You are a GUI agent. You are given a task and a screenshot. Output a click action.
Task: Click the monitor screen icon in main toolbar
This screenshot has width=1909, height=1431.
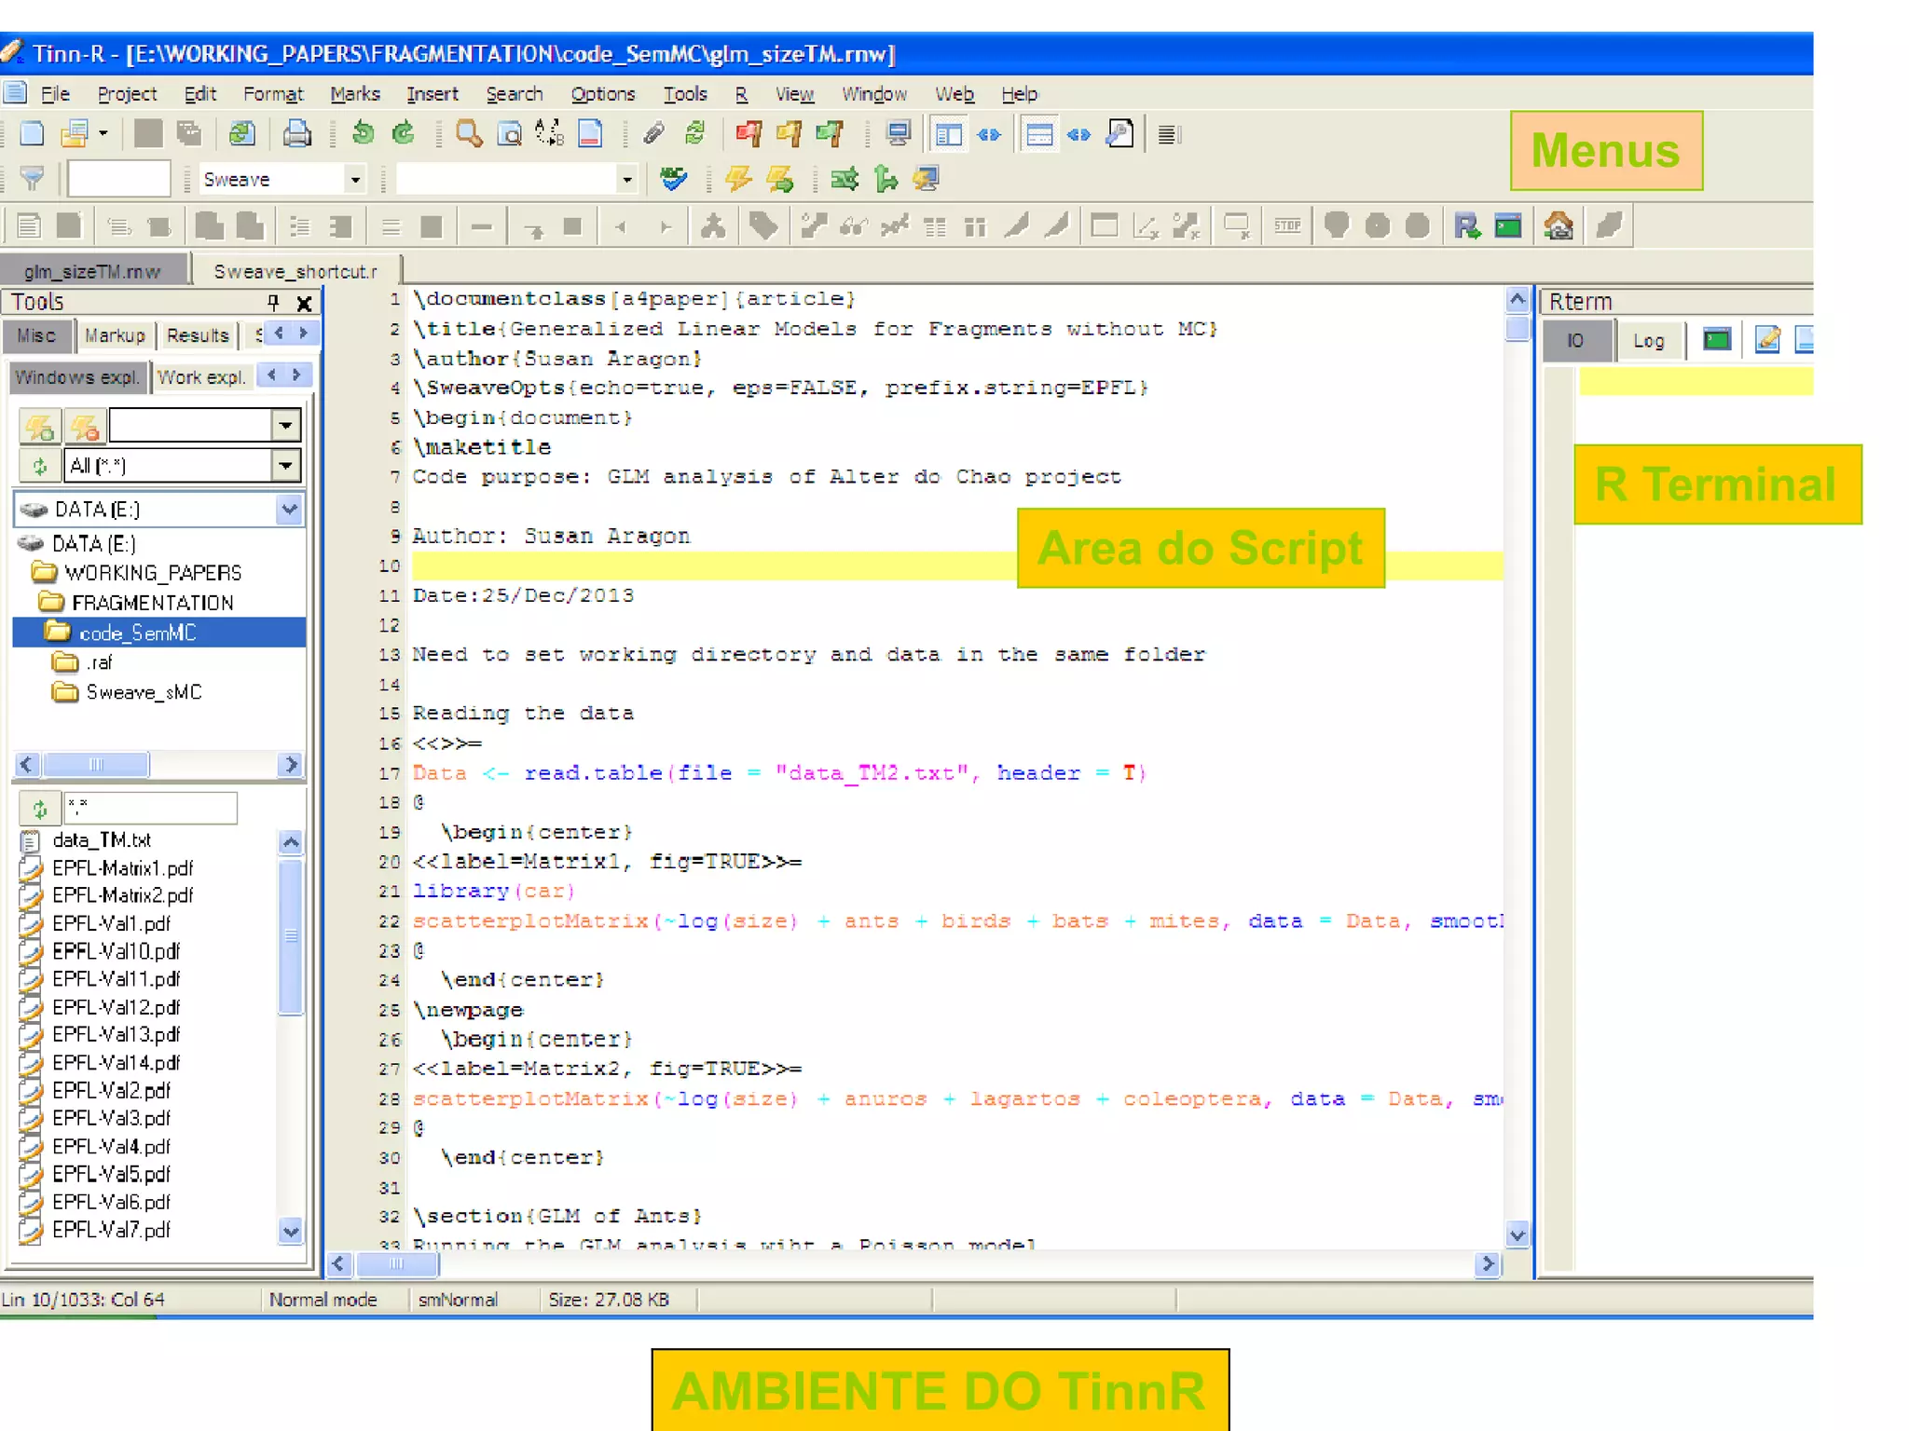(x=899, y=134)
